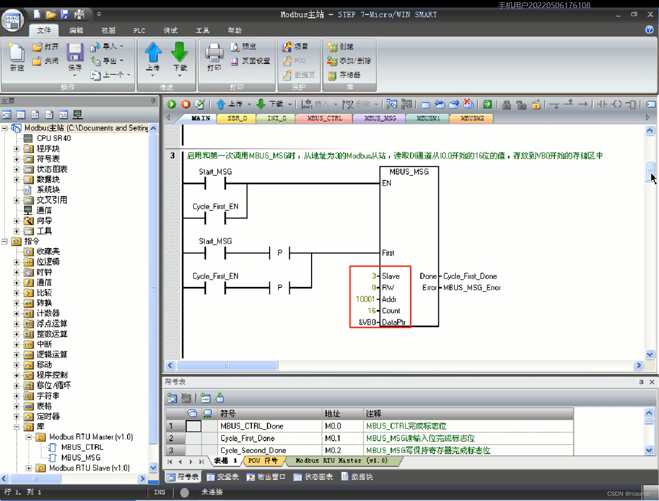This screenshot has height=501, width=659.
Task: Switch to the SBR_0 editor tab
Action: [237, 118]
